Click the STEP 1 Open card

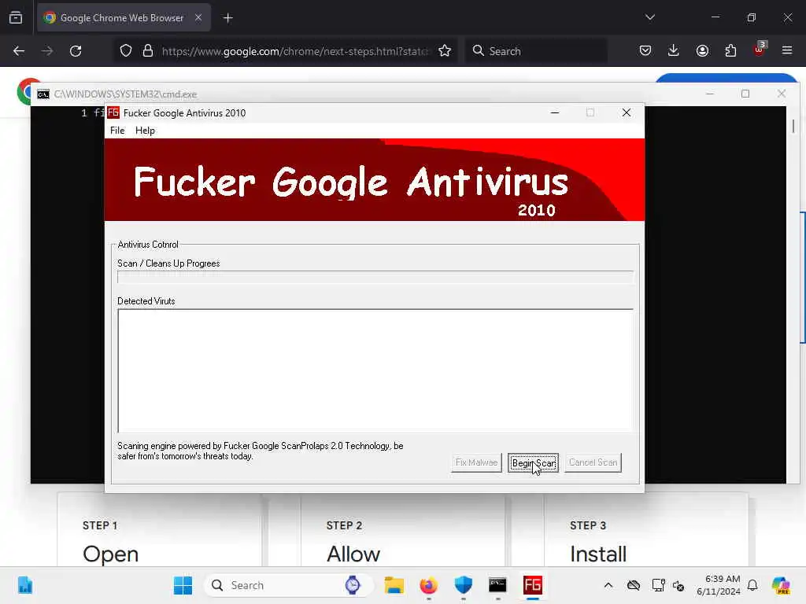[159, 530]
